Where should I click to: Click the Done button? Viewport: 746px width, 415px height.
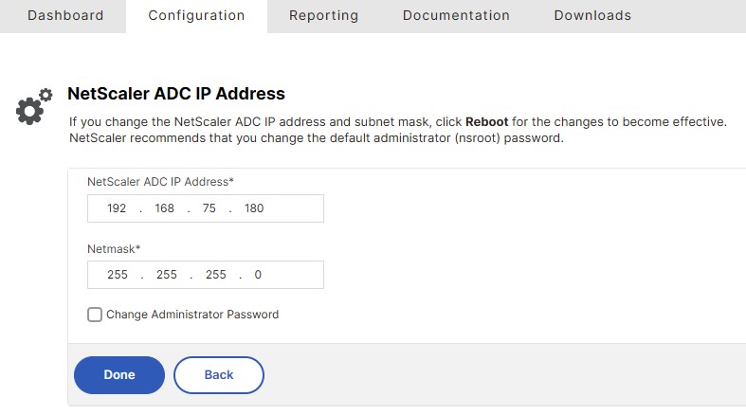click(x=119, y=375)
